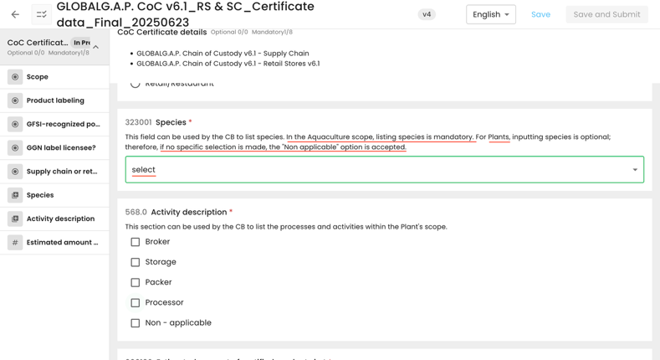This screenshot has height=360, width=660.
Task: Click the Scope section icon
Action: click(15, 77)
